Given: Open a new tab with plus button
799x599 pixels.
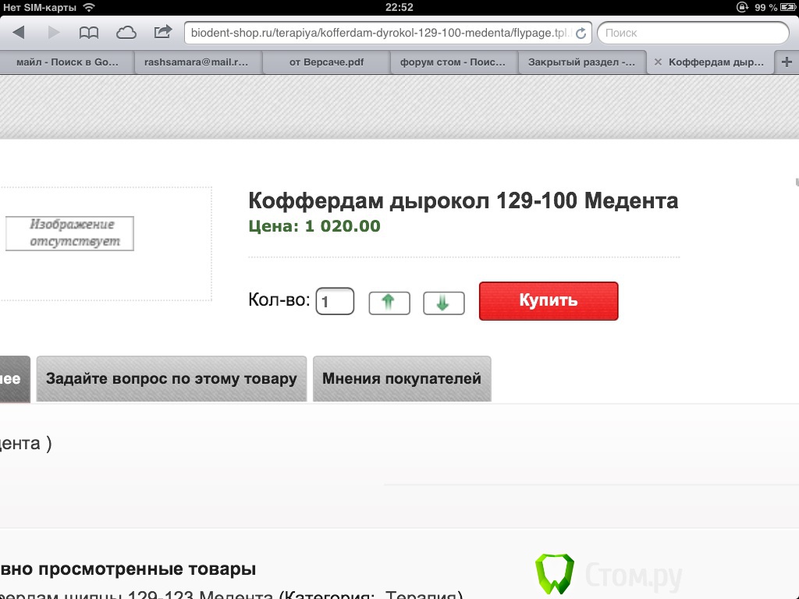Looking at the screenshot, I should point(786,62).
